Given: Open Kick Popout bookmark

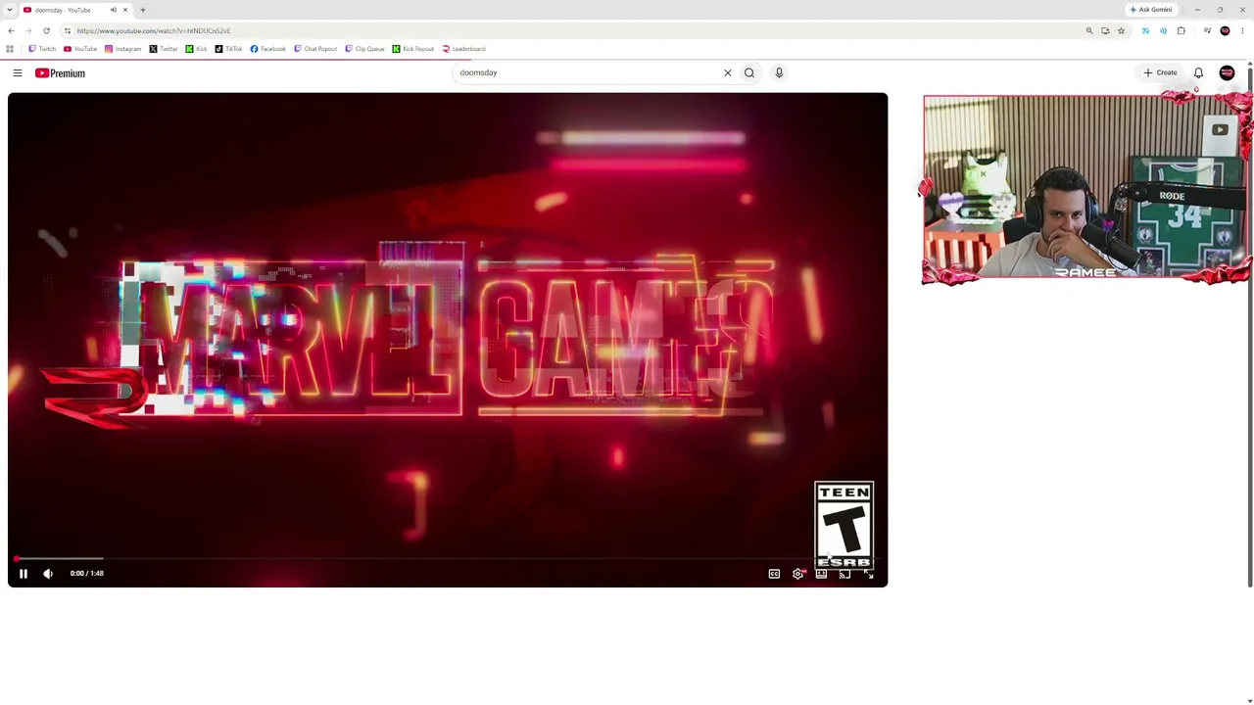Looking at the screenshot, I should pyautogui.click(x=412, y=49).
